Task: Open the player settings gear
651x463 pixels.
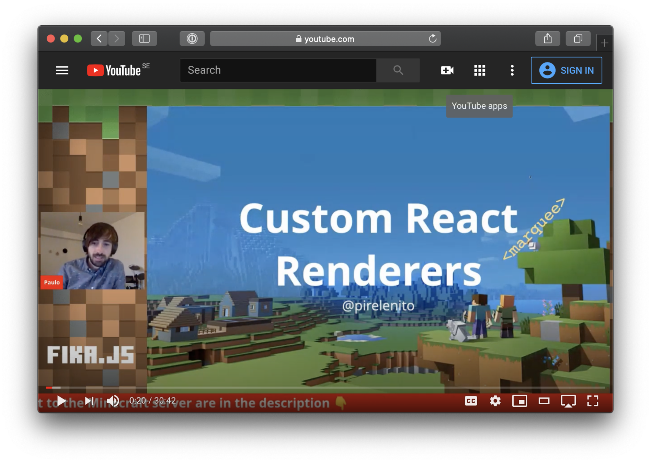Action: coord(495,401)
